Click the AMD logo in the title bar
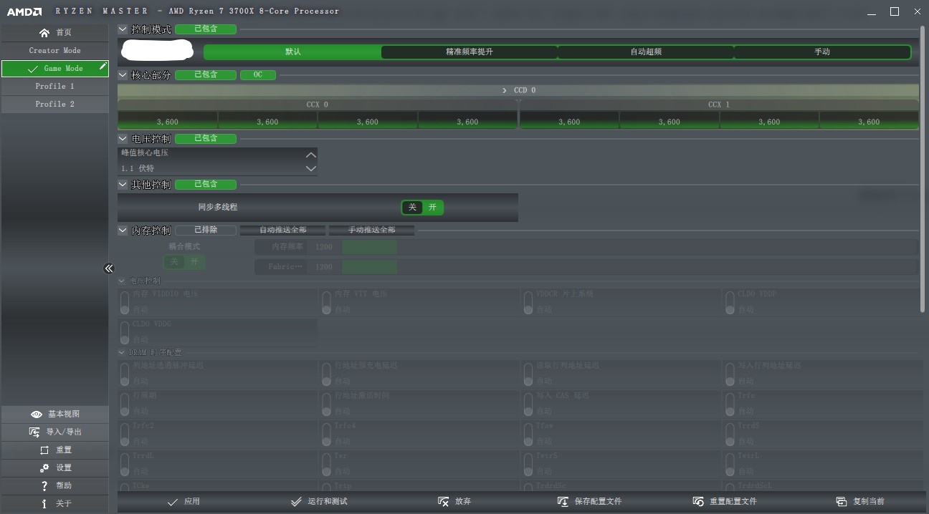This screenshot has height=514, width=929. (24, 11)
